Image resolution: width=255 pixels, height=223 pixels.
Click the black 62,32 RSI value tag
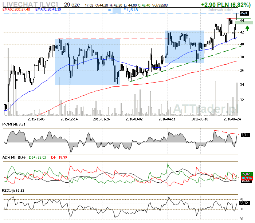[x=244, y=203]
